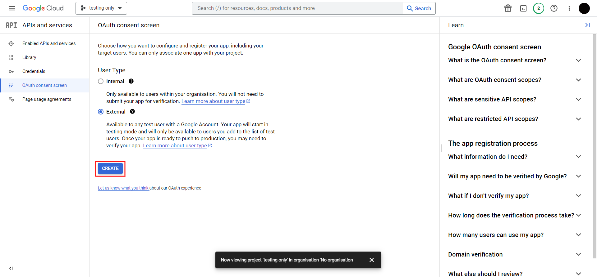Click the Credentials key icon
Screen dimensions: 597x277
11,71
